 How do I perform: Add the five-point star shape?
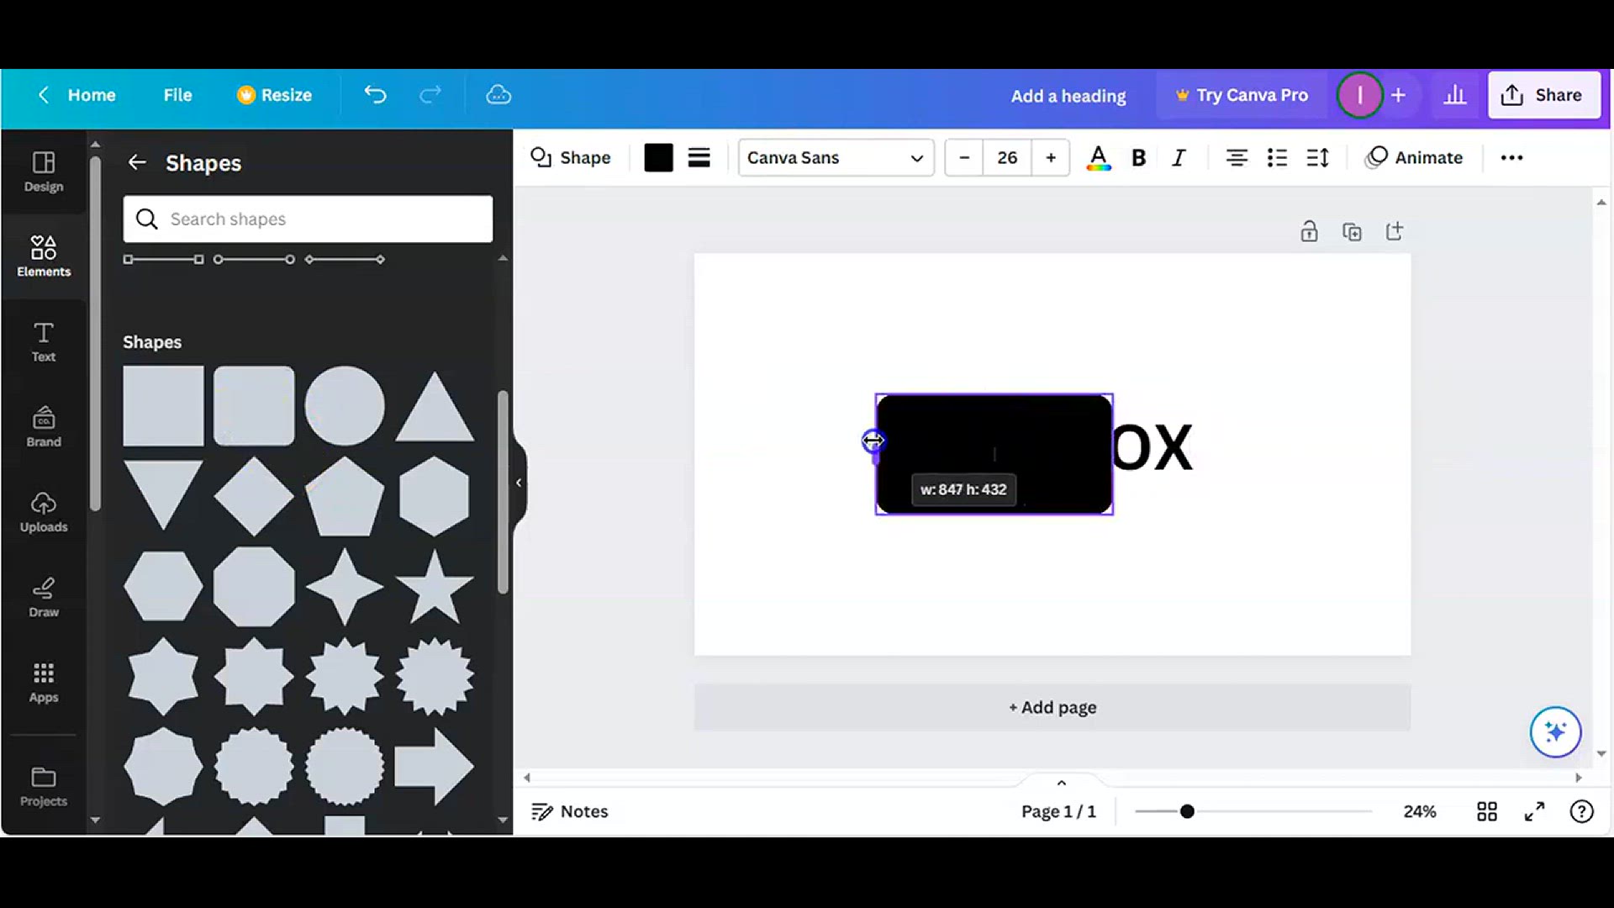pyautogui.click(x=435, y=586)
